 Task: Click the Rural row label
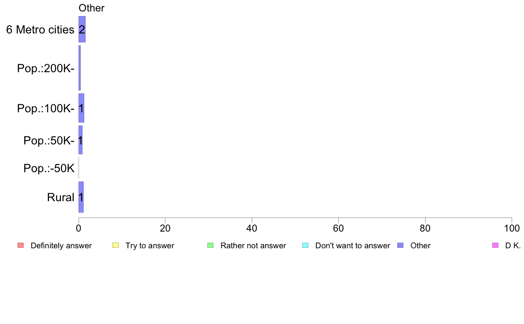tap(60, 197)
